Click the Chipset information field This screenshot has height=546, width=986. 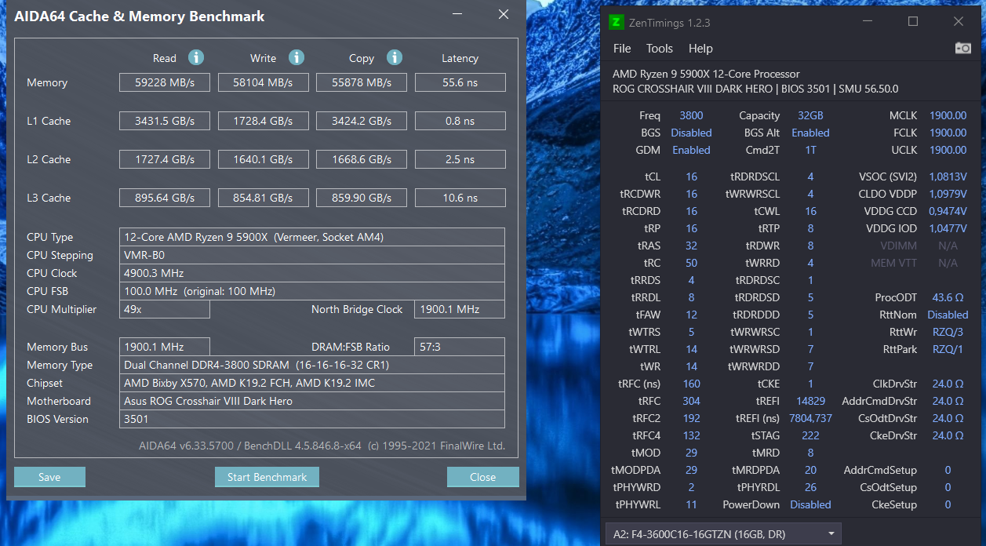pos(311,383)
